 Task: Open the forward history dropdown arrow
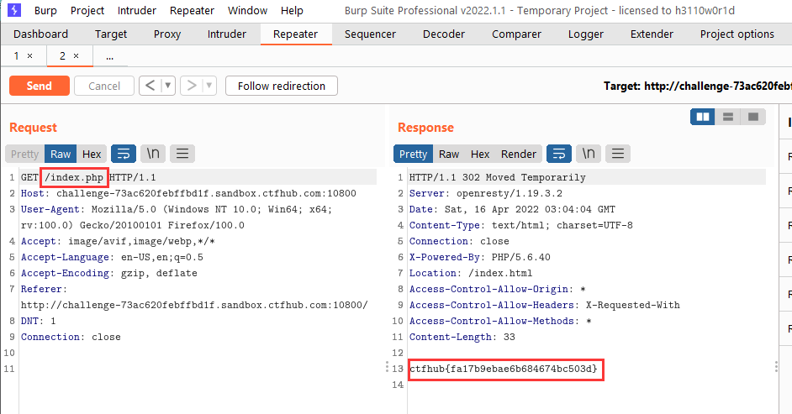point(209,86)
